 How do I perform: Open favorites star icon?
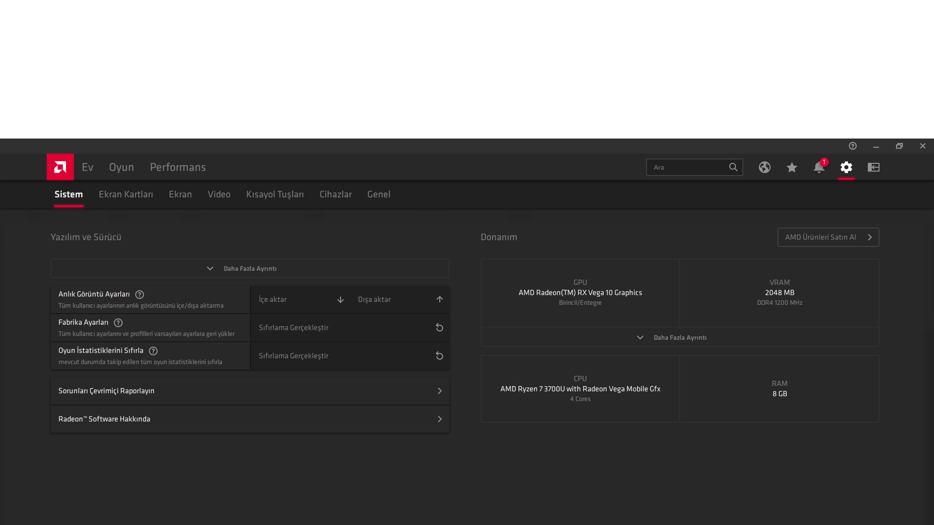click(x=792, y=167)
